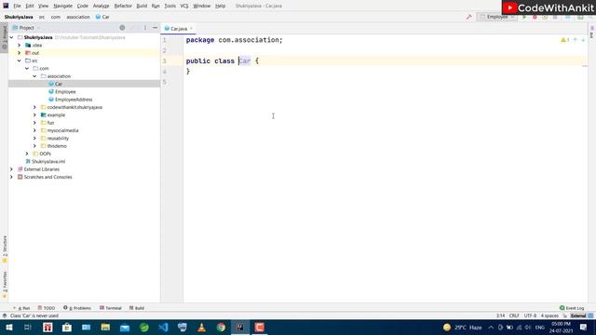Click CRLF line separator in status bar
This screenshot has height=335, width=596.
pyautogui.click(x=514, y=315)
